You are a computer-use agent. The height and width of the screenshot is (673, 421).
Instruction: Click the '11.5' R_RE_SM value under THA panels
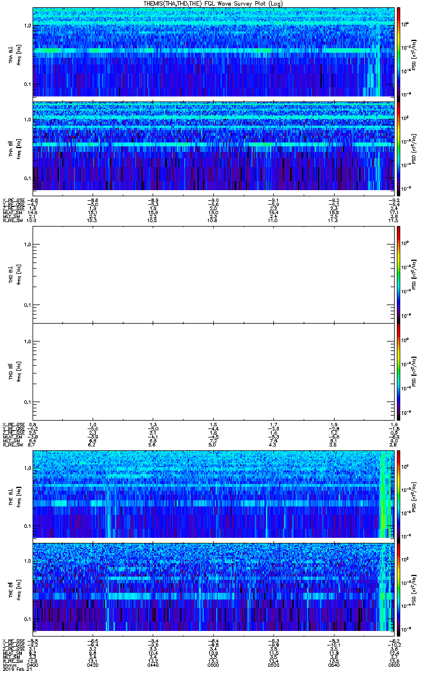tap(393, 221)
